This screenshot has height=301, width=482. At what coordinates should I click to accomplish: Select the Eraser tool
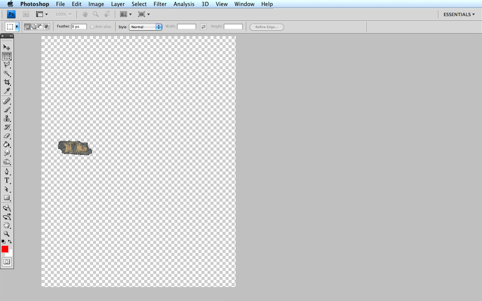tap(7, 136)
